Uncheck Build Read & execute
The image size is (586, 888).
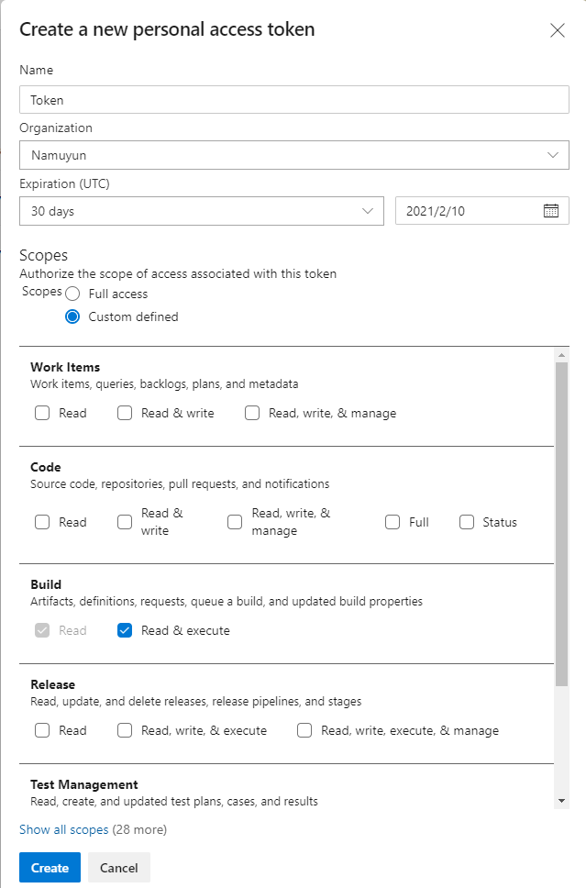[x=125, y=630]
